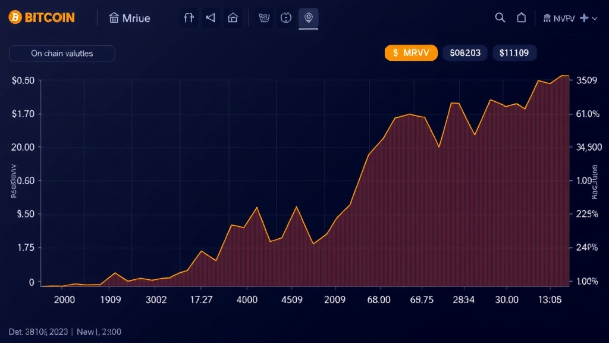Click the basket-shaped toolbar icon
The width and height of the screenshot is (609, 343).
pyautogui.click(x=265, y=18)
